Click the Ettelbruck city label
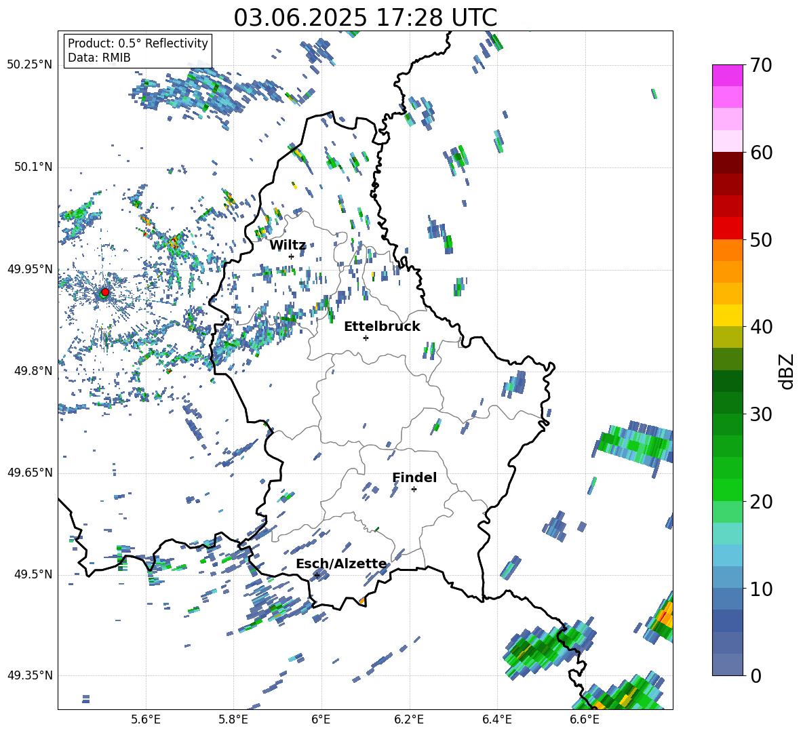Screen dimensions: 803x733 click(x=382, y=327)
